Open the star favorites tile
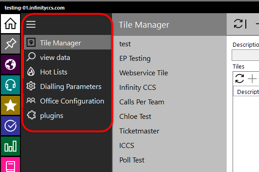This screenshot has height=172, width=259. (x=10, y=105)
